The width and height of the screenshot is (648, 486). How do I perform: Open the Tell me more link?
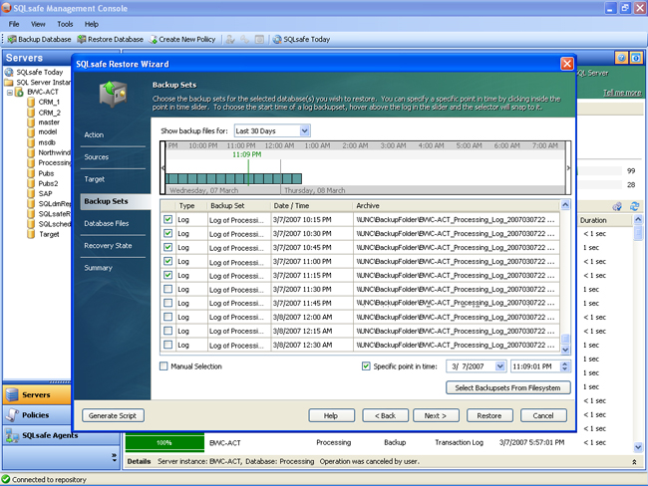[622, 93]
